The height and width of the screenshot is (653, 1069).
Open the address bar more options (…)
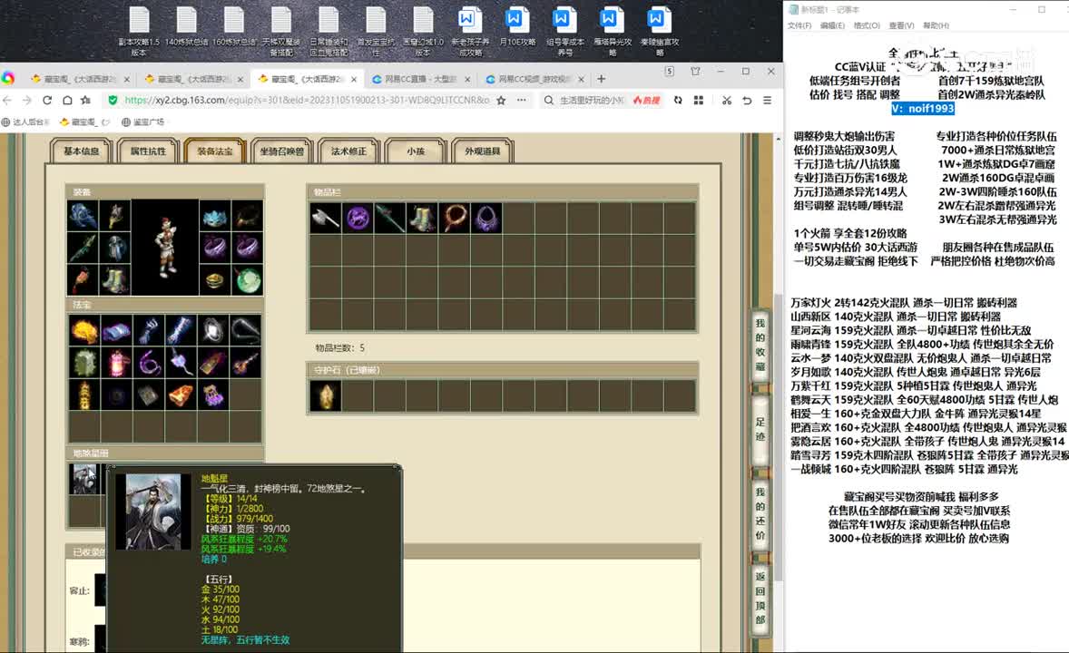522,100
